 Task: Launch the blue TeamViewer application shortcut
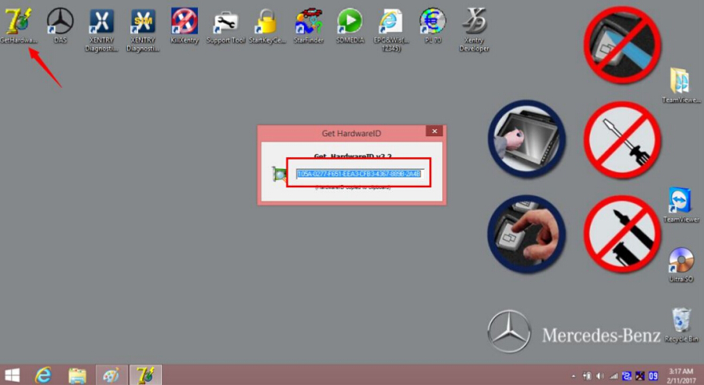tap(680, 201)
